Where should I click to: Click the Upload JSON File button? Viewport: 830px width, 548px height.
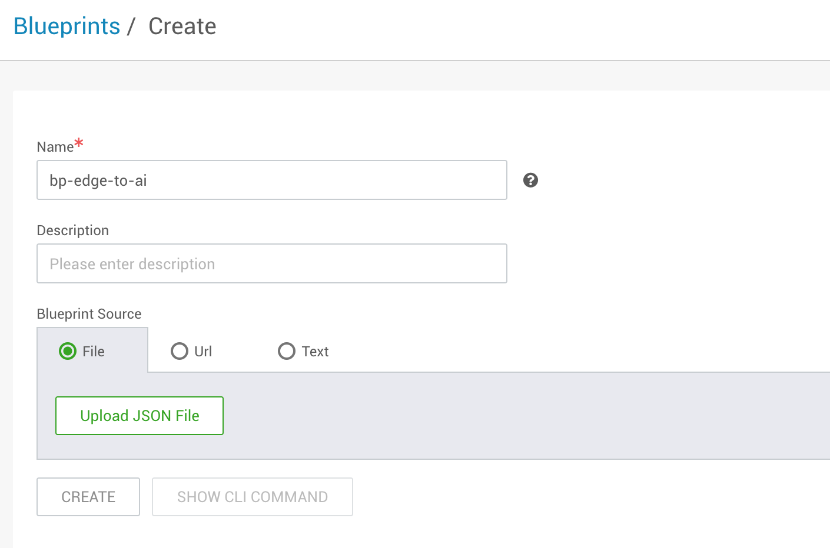[x=139, y=416]
